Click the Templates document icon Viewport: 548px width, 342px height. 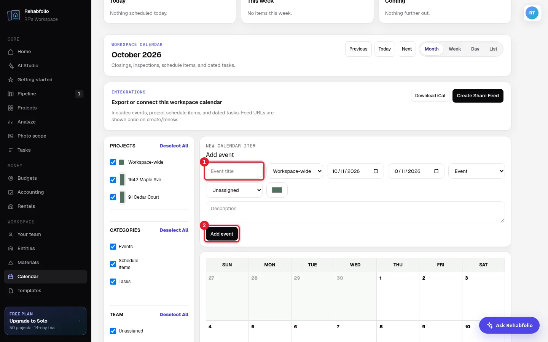pos(11,291)
